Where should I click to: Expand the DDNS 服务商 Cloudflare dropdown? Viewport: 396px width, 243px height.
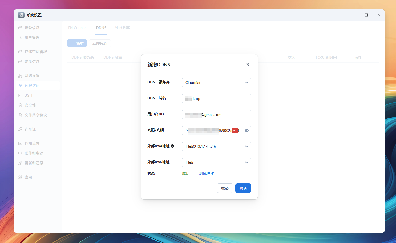[216, 83]
